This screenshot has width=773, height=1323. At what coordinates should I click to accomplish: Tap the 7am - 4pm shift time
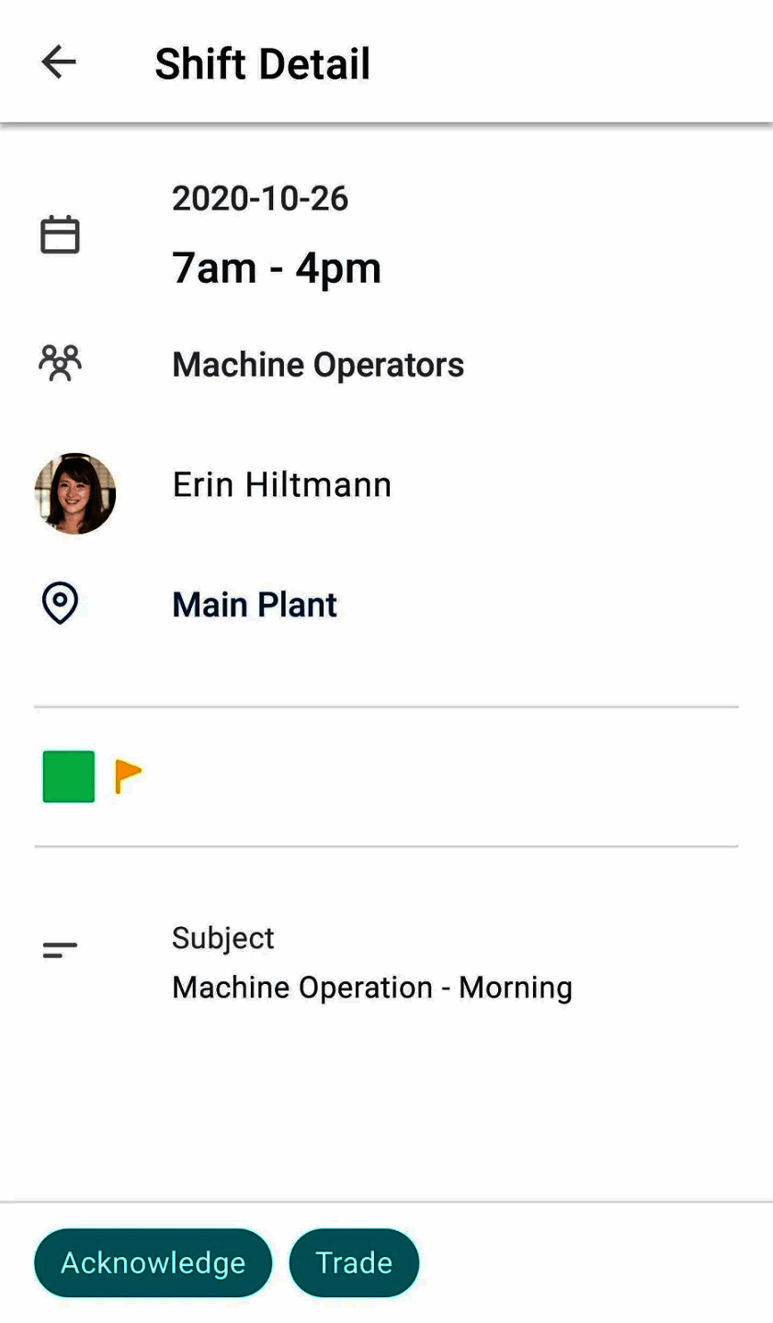click(276, 268)
